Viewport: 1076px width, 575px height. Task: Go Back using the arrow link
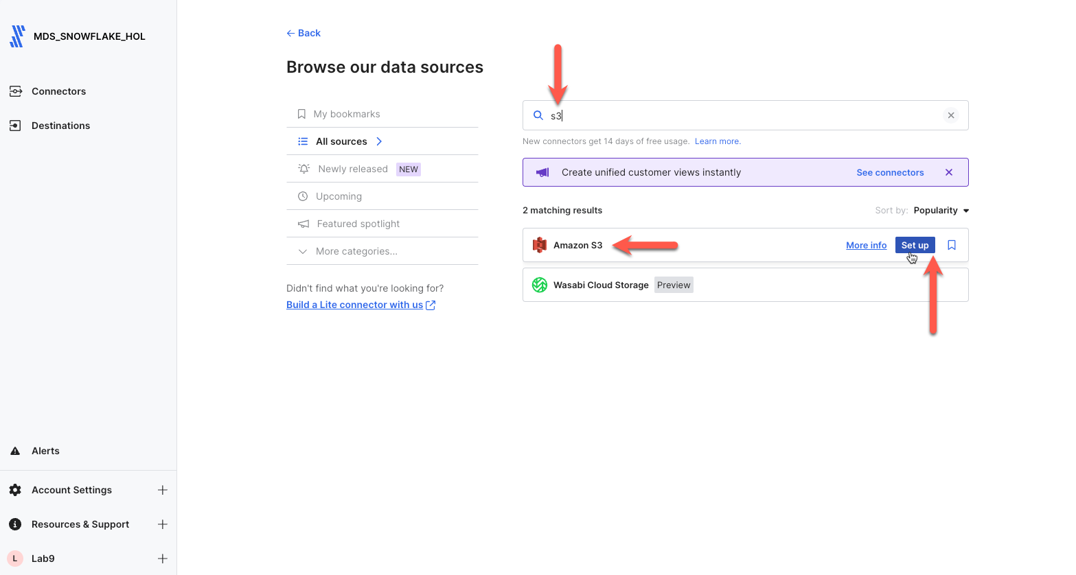tap(304, 33)
